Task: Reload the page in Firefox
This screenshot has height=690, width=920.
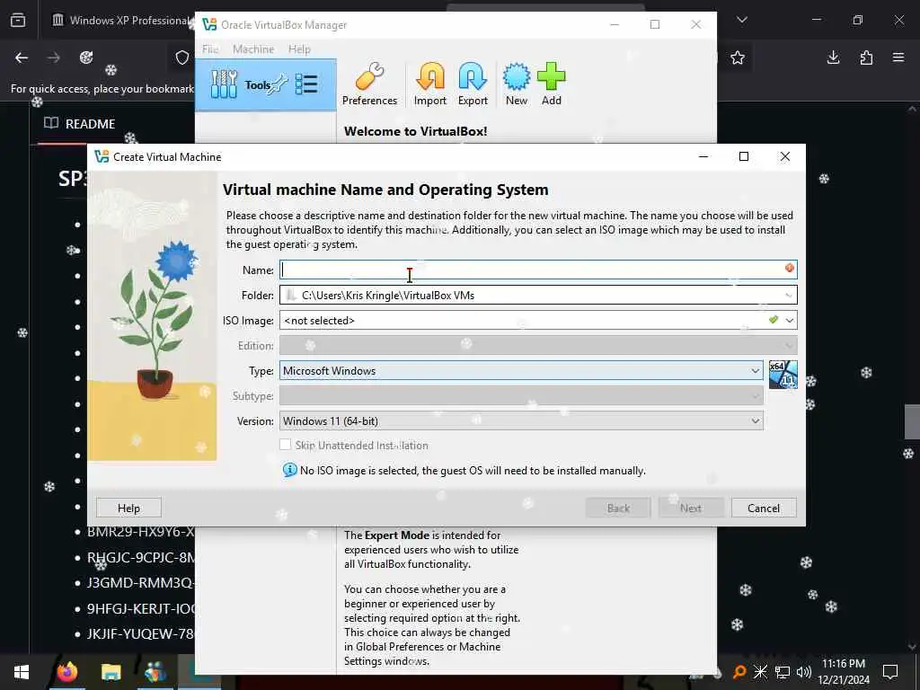Action: pyautogui.click(x=86, y=57)
